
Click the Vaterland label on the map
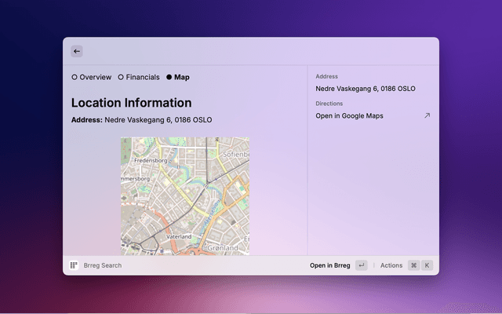[x=179, y=236]
